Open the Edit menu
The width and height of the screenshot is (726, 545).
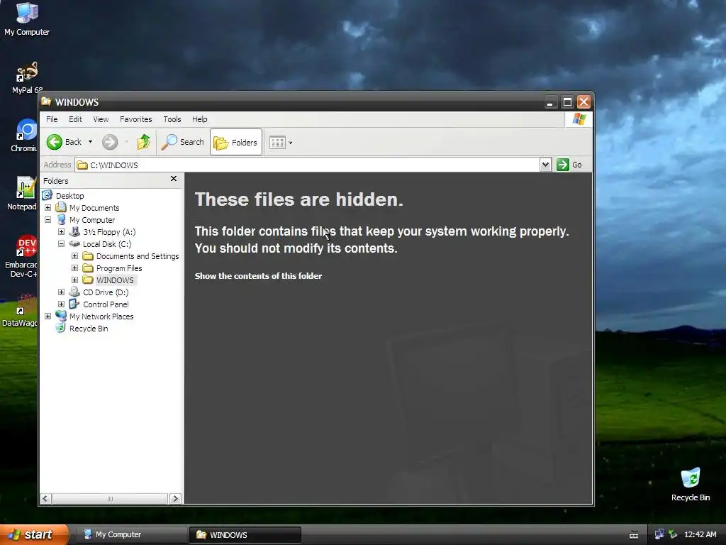point(75,119)
